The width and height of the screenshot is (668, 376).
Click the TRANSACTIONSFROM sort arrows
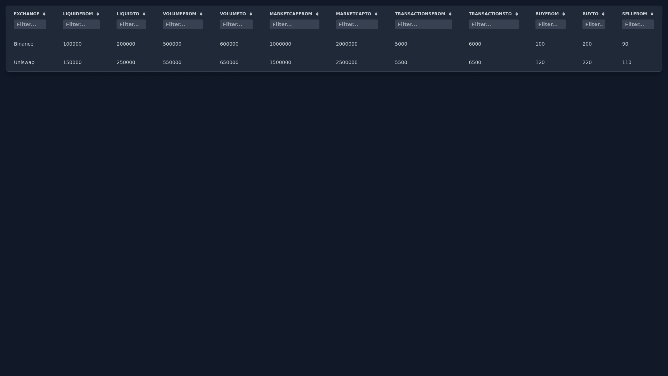450,14
